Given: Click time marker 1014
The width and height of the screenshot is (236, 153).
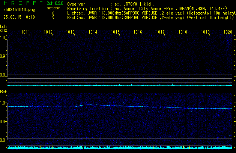Looking at the screenshot, I should [93, 32].
